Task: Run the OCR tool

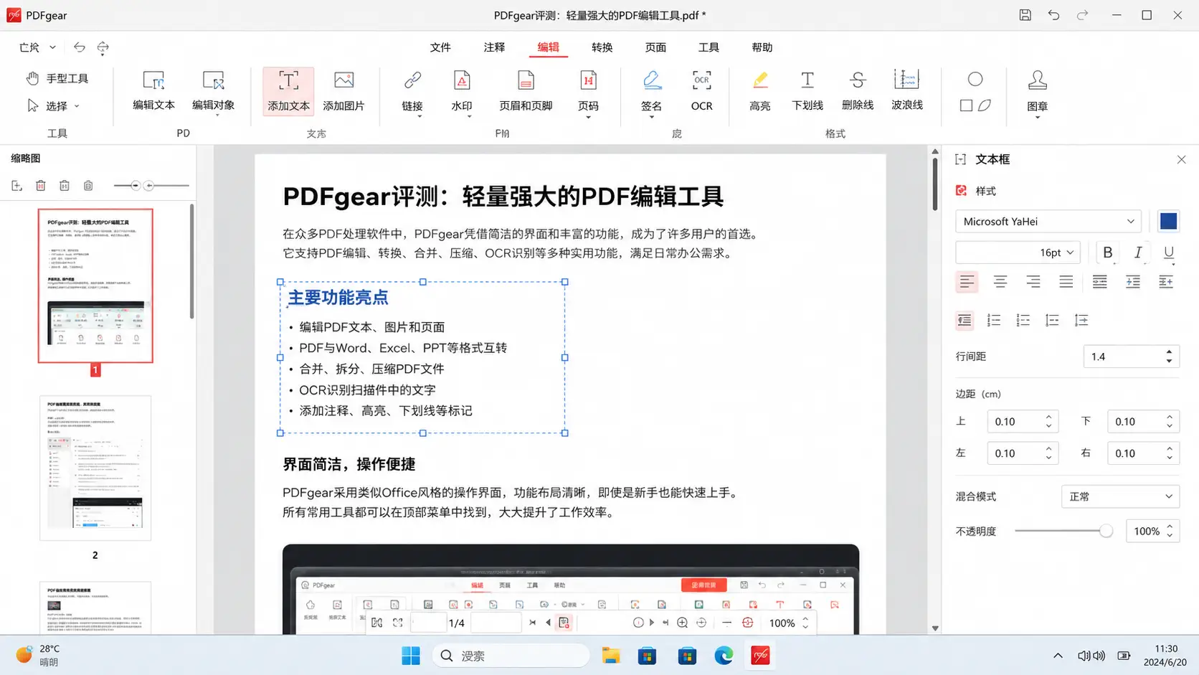Action: coord(701,91)
